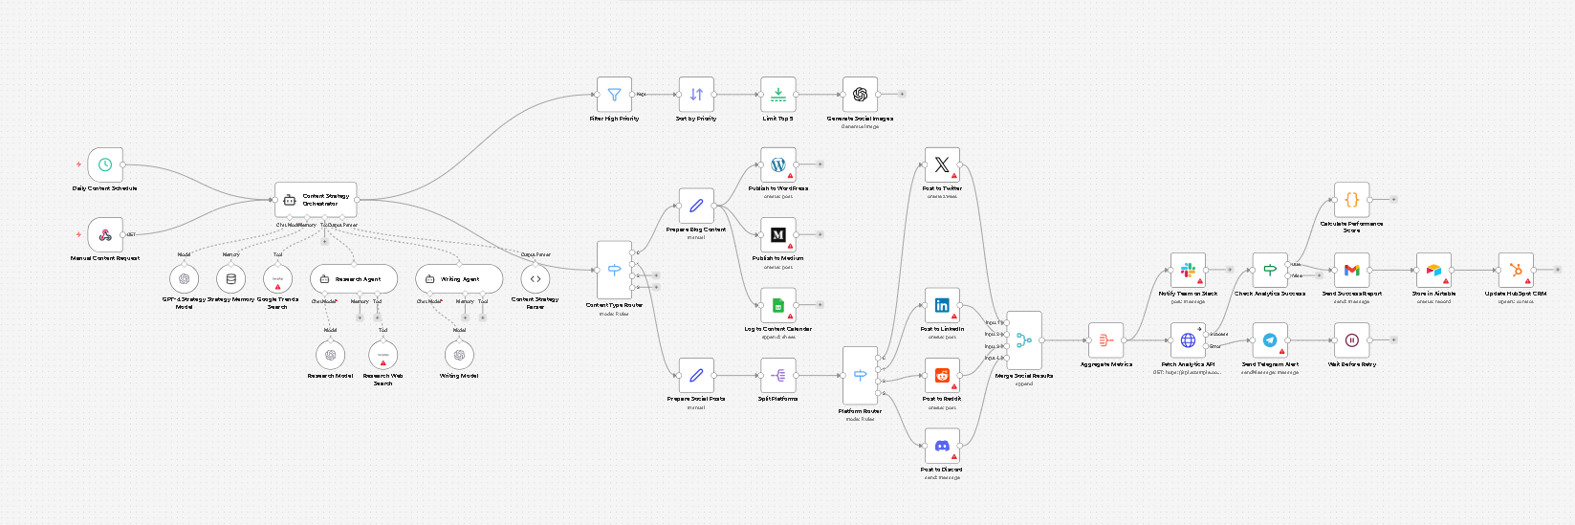Add node after Calculate Performance Score output
Viewport: 1575px width, 525px height.
tap(1393, 200)
